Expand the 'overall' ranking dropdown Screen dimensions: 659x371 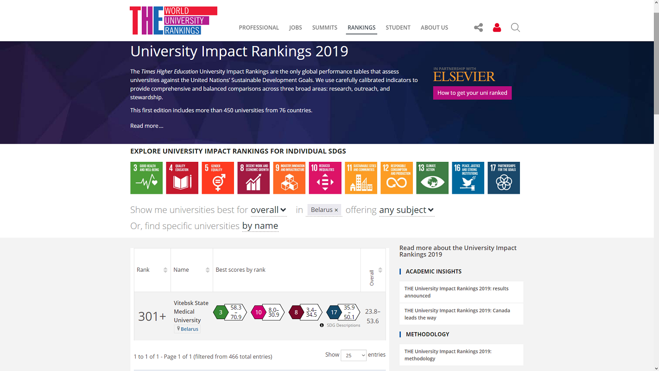click(269, 210)
